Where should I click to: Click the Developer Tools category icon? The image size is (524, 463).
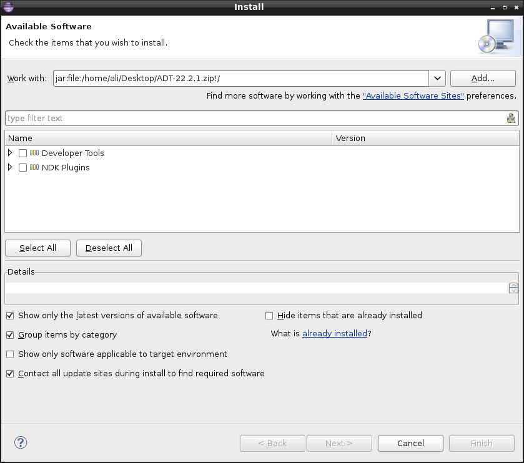point(34,153)
